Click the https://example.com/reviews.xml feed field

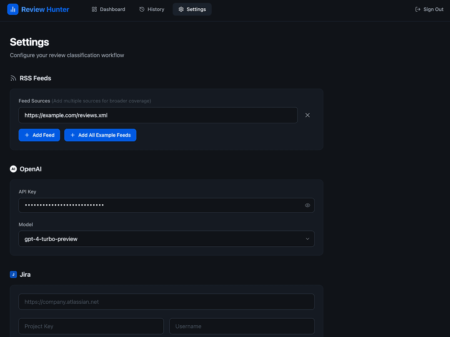point(158,115)
